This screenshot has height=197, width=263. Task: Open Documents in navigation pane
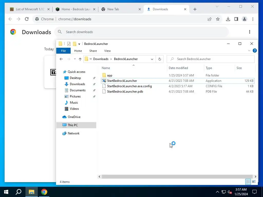pos(78,90)
